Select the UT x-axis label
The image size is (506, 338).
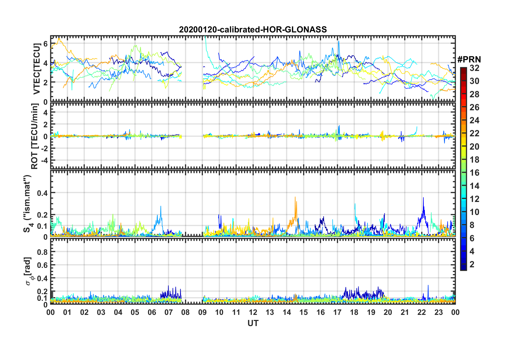(253, 323)
